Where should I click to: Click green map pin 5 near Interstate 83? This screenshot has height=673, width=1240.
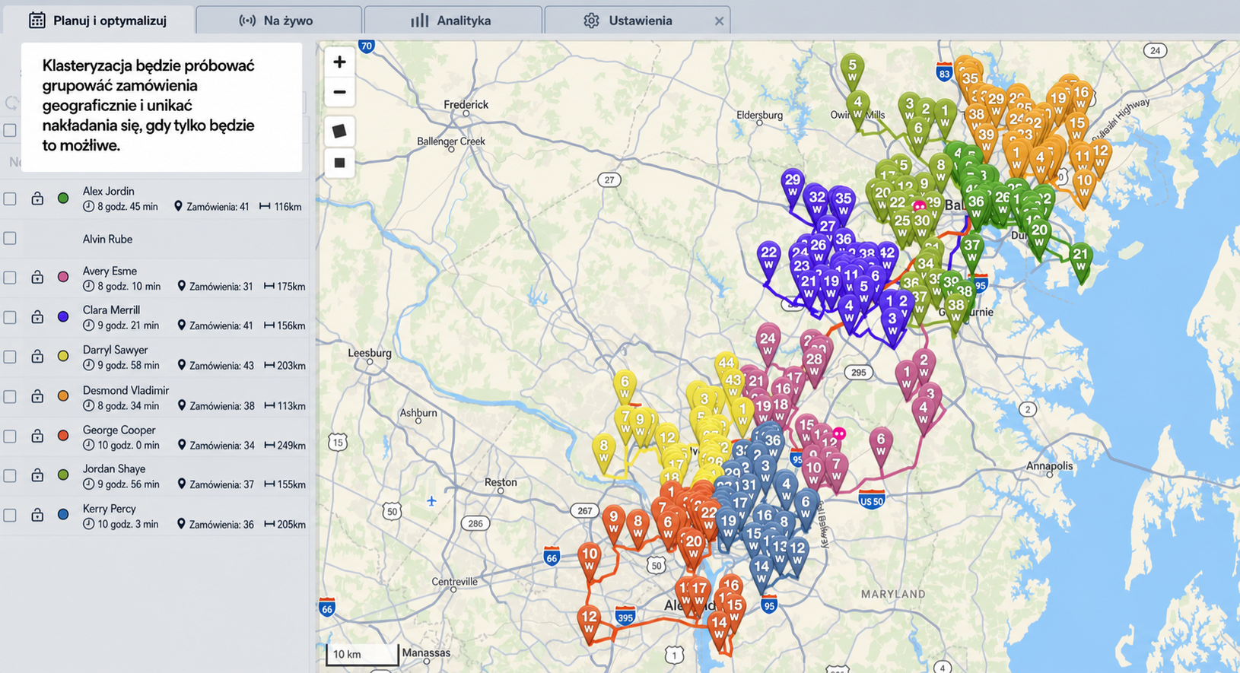coord(852,70)
